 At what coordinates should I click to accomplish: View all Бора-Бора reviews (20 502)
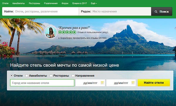(x=82, y=38)
